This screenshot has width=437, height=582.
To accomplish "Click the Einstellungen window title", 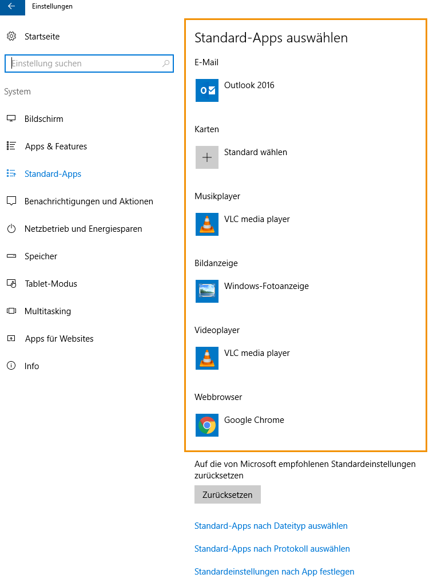I will (x=52, y=6).
